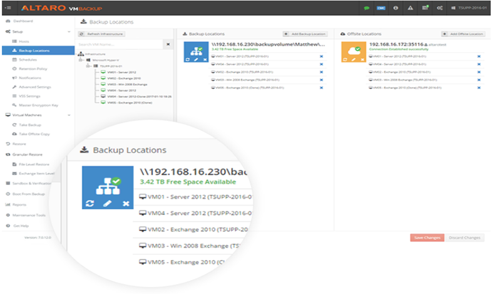Open Take Backup under Virtual Machines
This screenshot has height=294, width=492.
click(x=27, y=125)
